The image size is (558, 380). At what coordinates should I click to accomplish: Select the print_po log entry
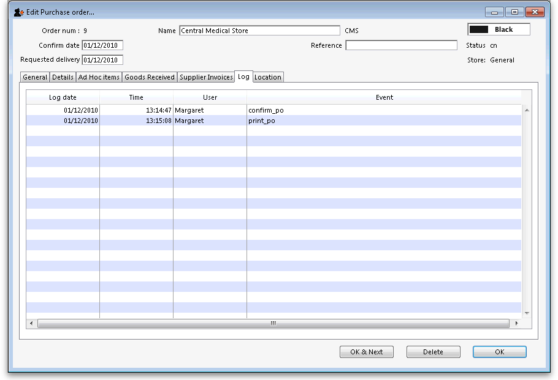pyautogui.click(x=261, y=121)
